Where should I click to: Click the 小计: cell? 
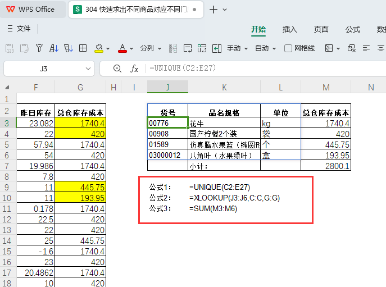point(224,166)
